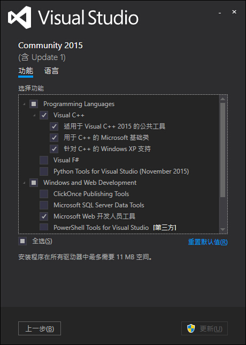Uncheck 用于 C++ 的 Microsoft 基础类 checkbox
Viewport: 246px width, 345px height.
click(54, 138)
